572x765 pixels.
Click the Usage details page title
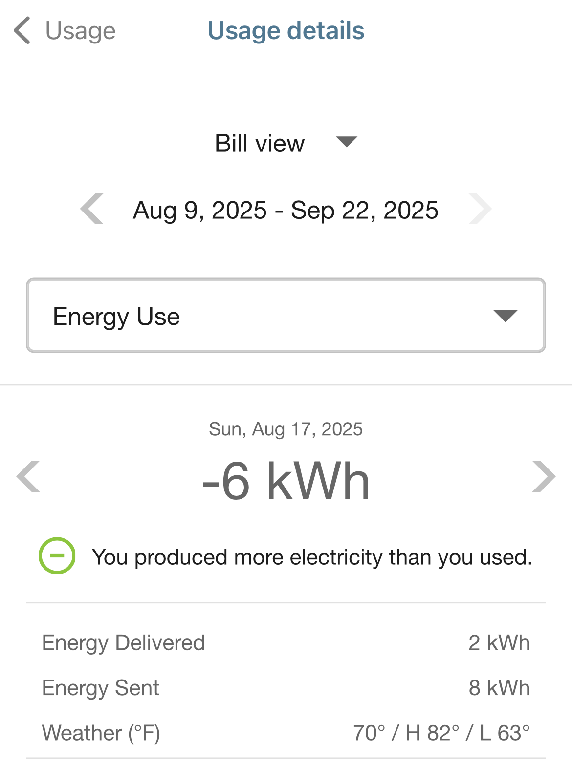pos(286,30)
